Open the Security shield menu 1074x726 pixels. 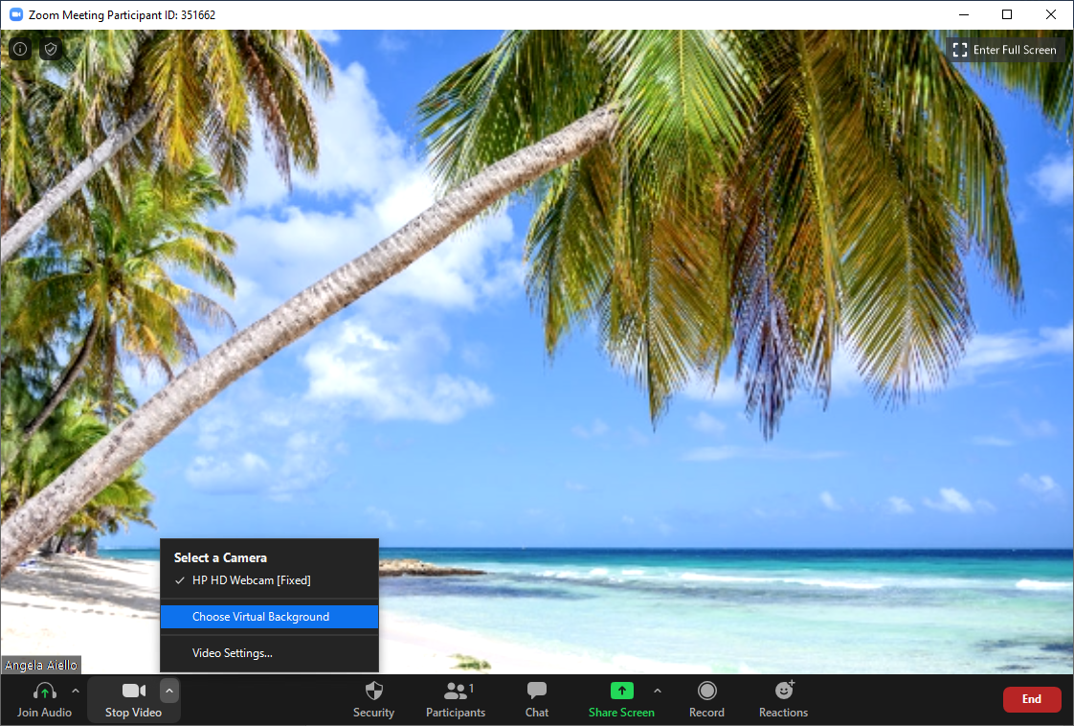click(x=373, y=700)
